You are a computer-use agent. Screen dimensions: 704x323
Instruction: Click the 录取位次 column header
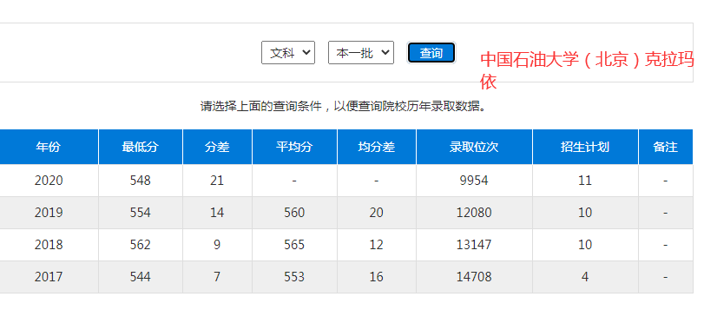(x=474, y=147)
